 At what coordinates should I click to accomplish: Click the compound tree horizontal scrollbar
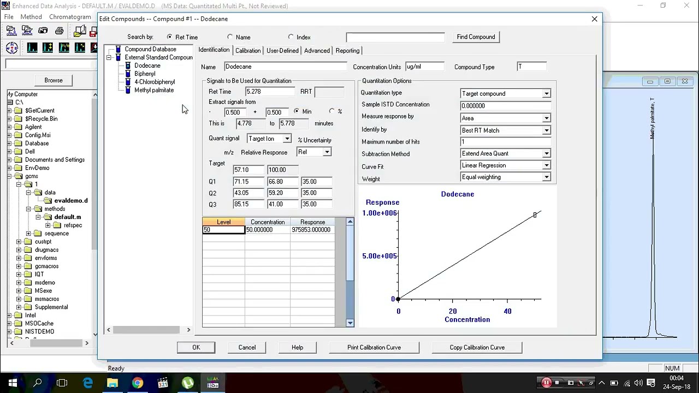(149, 330)
